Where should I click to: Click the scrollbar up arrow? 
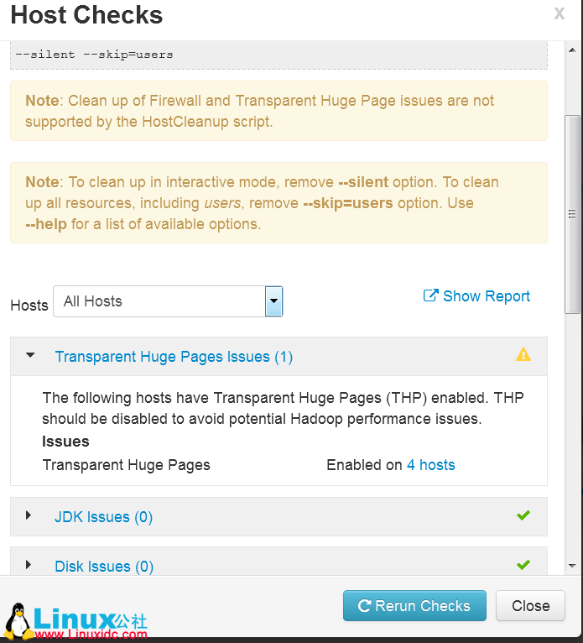(572, 50)
